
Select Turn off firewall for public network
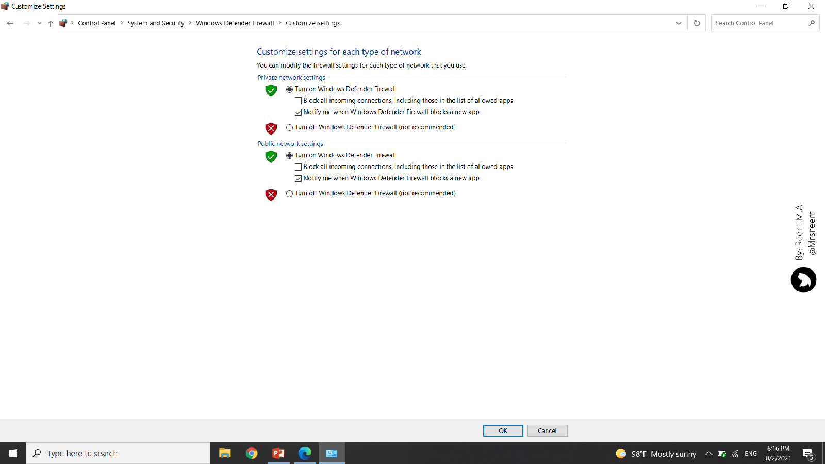290,194
